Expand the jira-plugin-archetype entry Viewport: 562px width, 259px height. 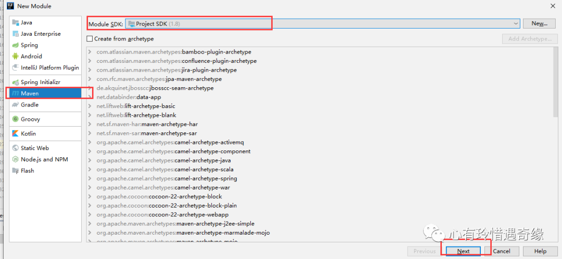[90, 70]
